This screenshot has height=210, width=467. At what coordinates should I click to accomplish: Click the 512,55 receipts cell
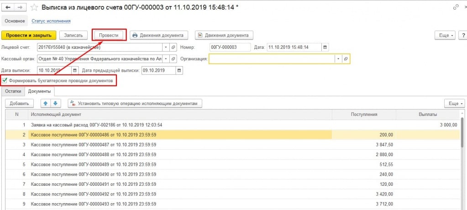coord(364,164)
